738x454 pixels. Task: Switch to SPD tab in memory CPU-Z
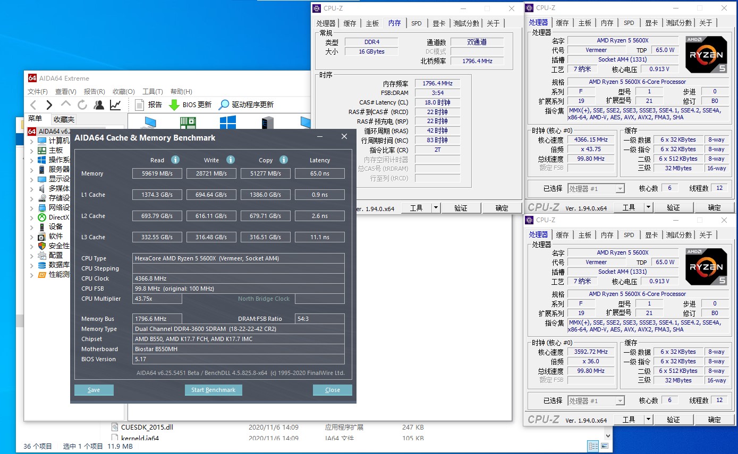(x=417, y=23)
